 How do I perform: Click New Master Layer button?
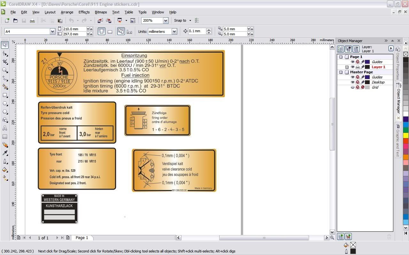[348, 237]
